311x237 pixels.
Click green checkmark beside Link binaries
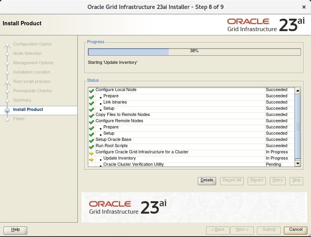pos(91,103)
